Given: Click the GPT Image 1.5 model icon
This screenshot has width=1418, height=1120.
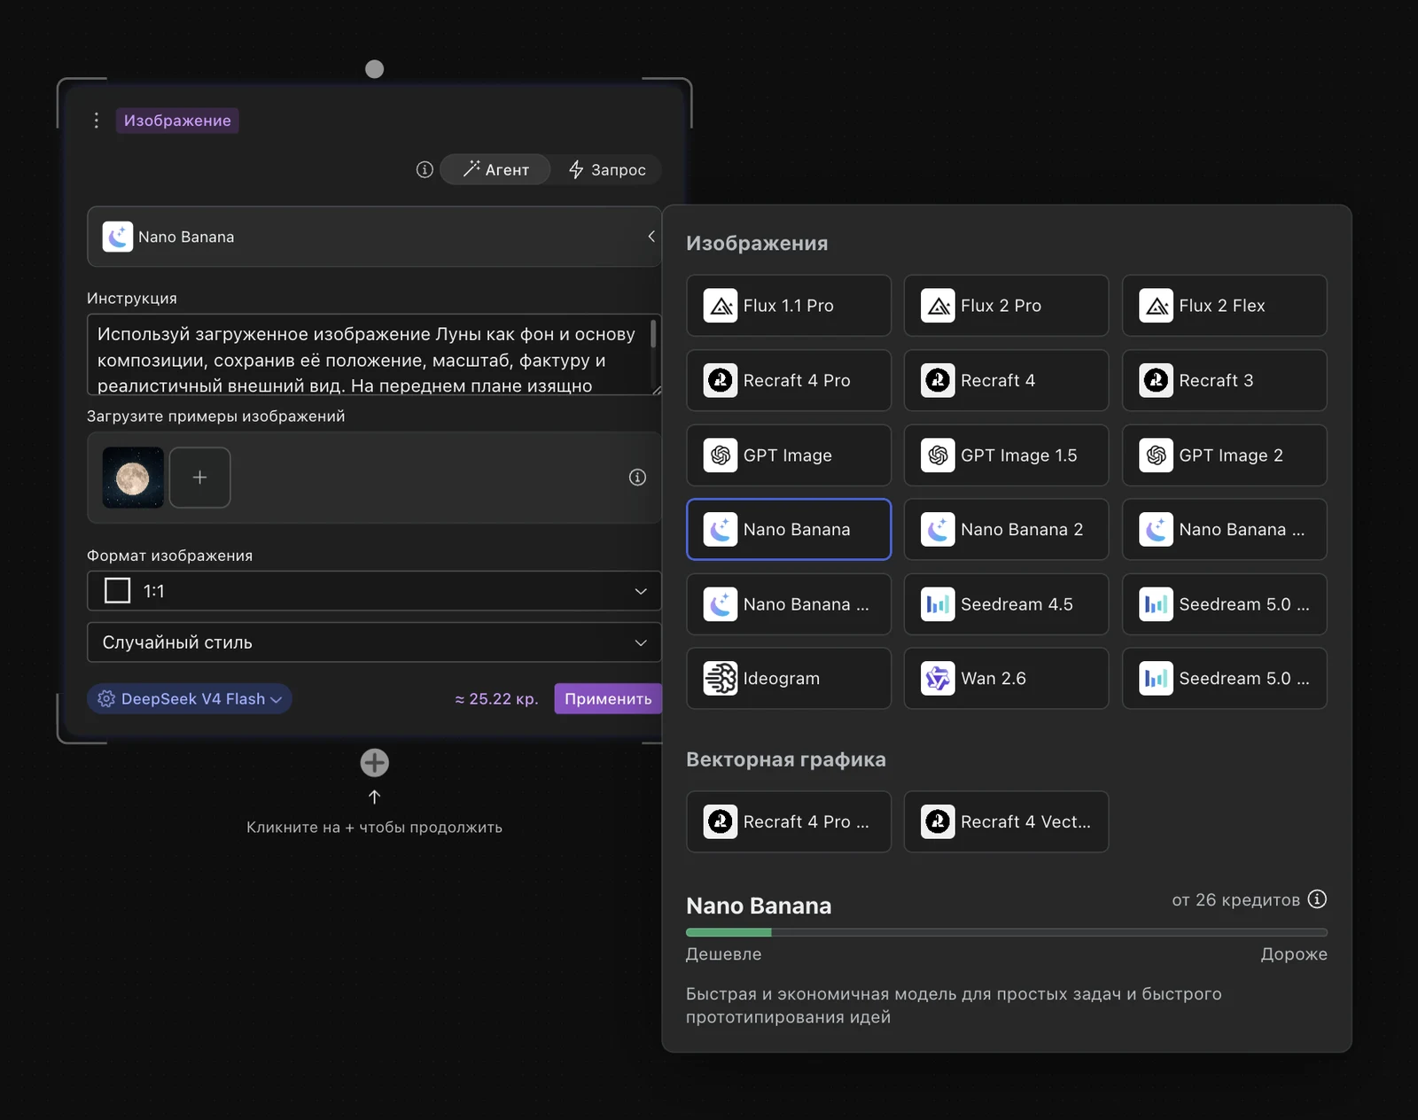Looking at the screenshot, I should click(x=938, y=455).
